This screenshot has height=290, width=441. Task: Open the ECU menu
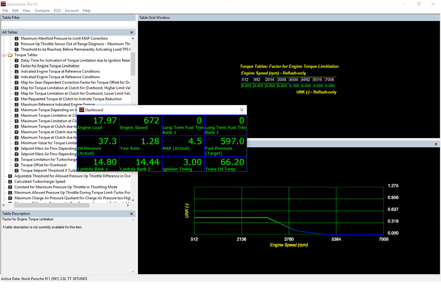point(57,10)
